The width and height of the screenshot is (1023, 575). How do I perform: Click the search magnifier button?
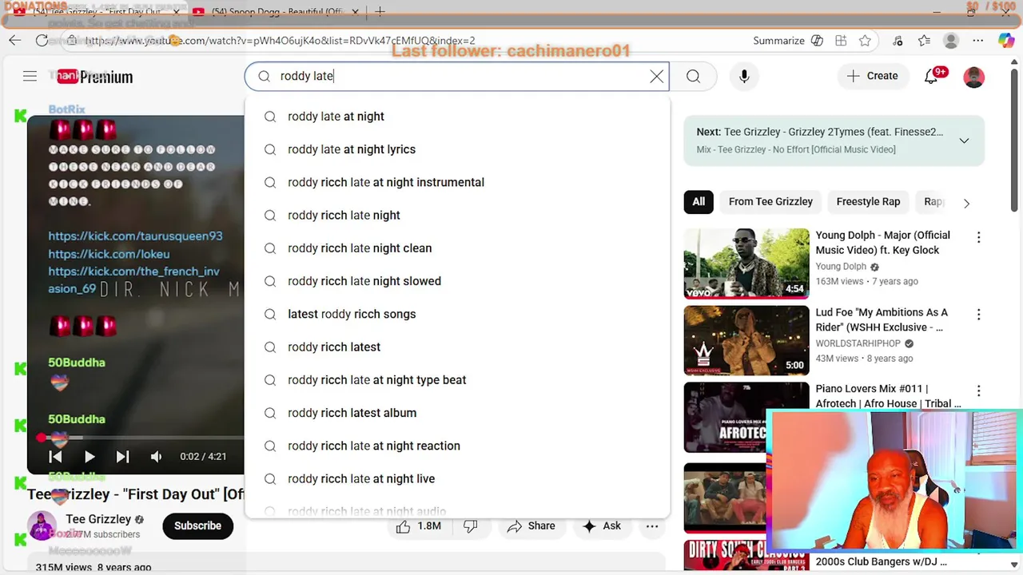[693, 77]
